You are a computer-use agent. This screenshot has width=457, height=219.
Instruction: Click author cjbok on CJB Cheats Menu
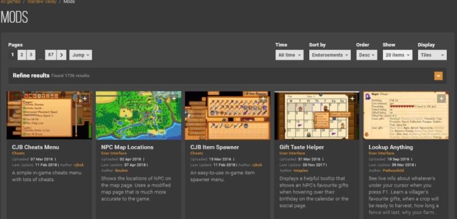click(x=78, y=165)
